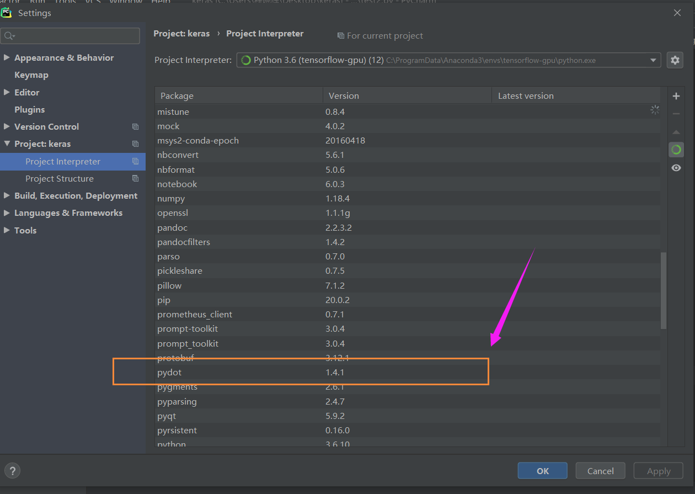Click the OK button
The width and height of the screenshot is (695, 494).
tap(543, 471)
